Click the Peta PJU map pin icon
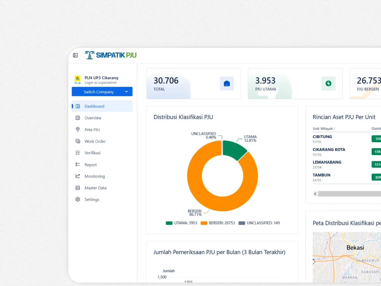381x286 pixels. click(78, 129)
